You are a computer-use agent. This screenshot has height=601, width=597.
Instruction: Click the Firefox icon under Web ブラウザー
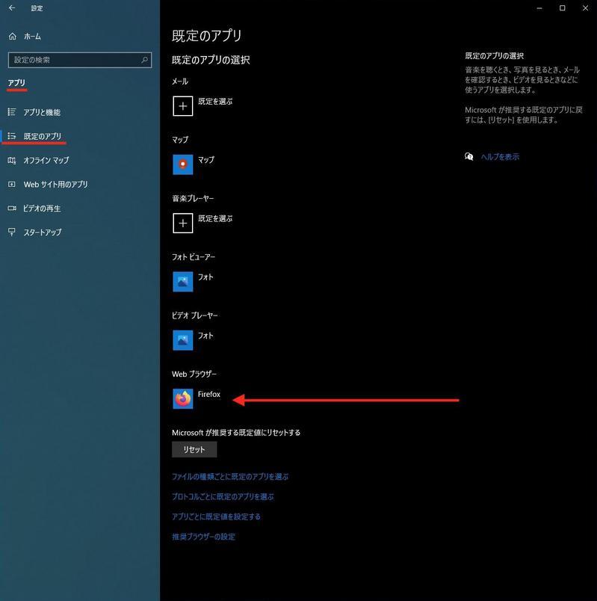pos(183,399)
